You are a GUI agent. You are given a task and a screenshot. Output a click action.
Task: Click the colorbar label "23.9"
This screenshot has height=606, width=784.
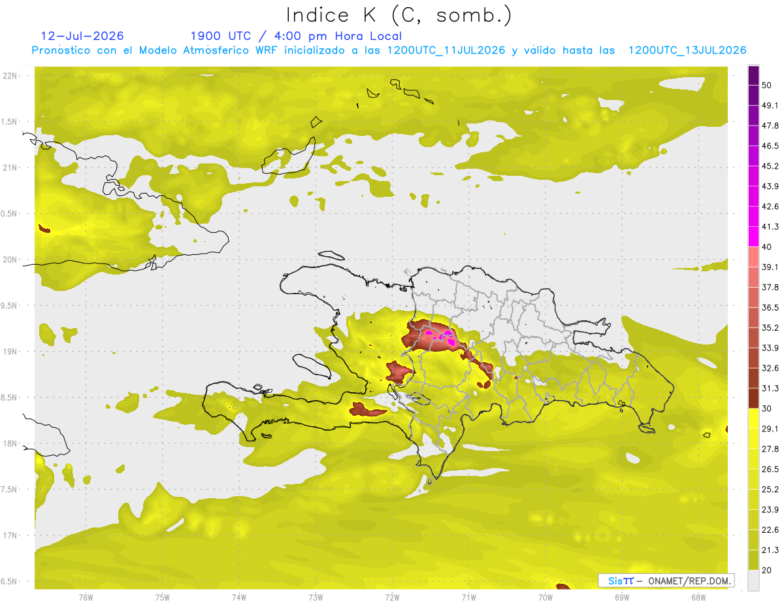[x=770, y=509]
